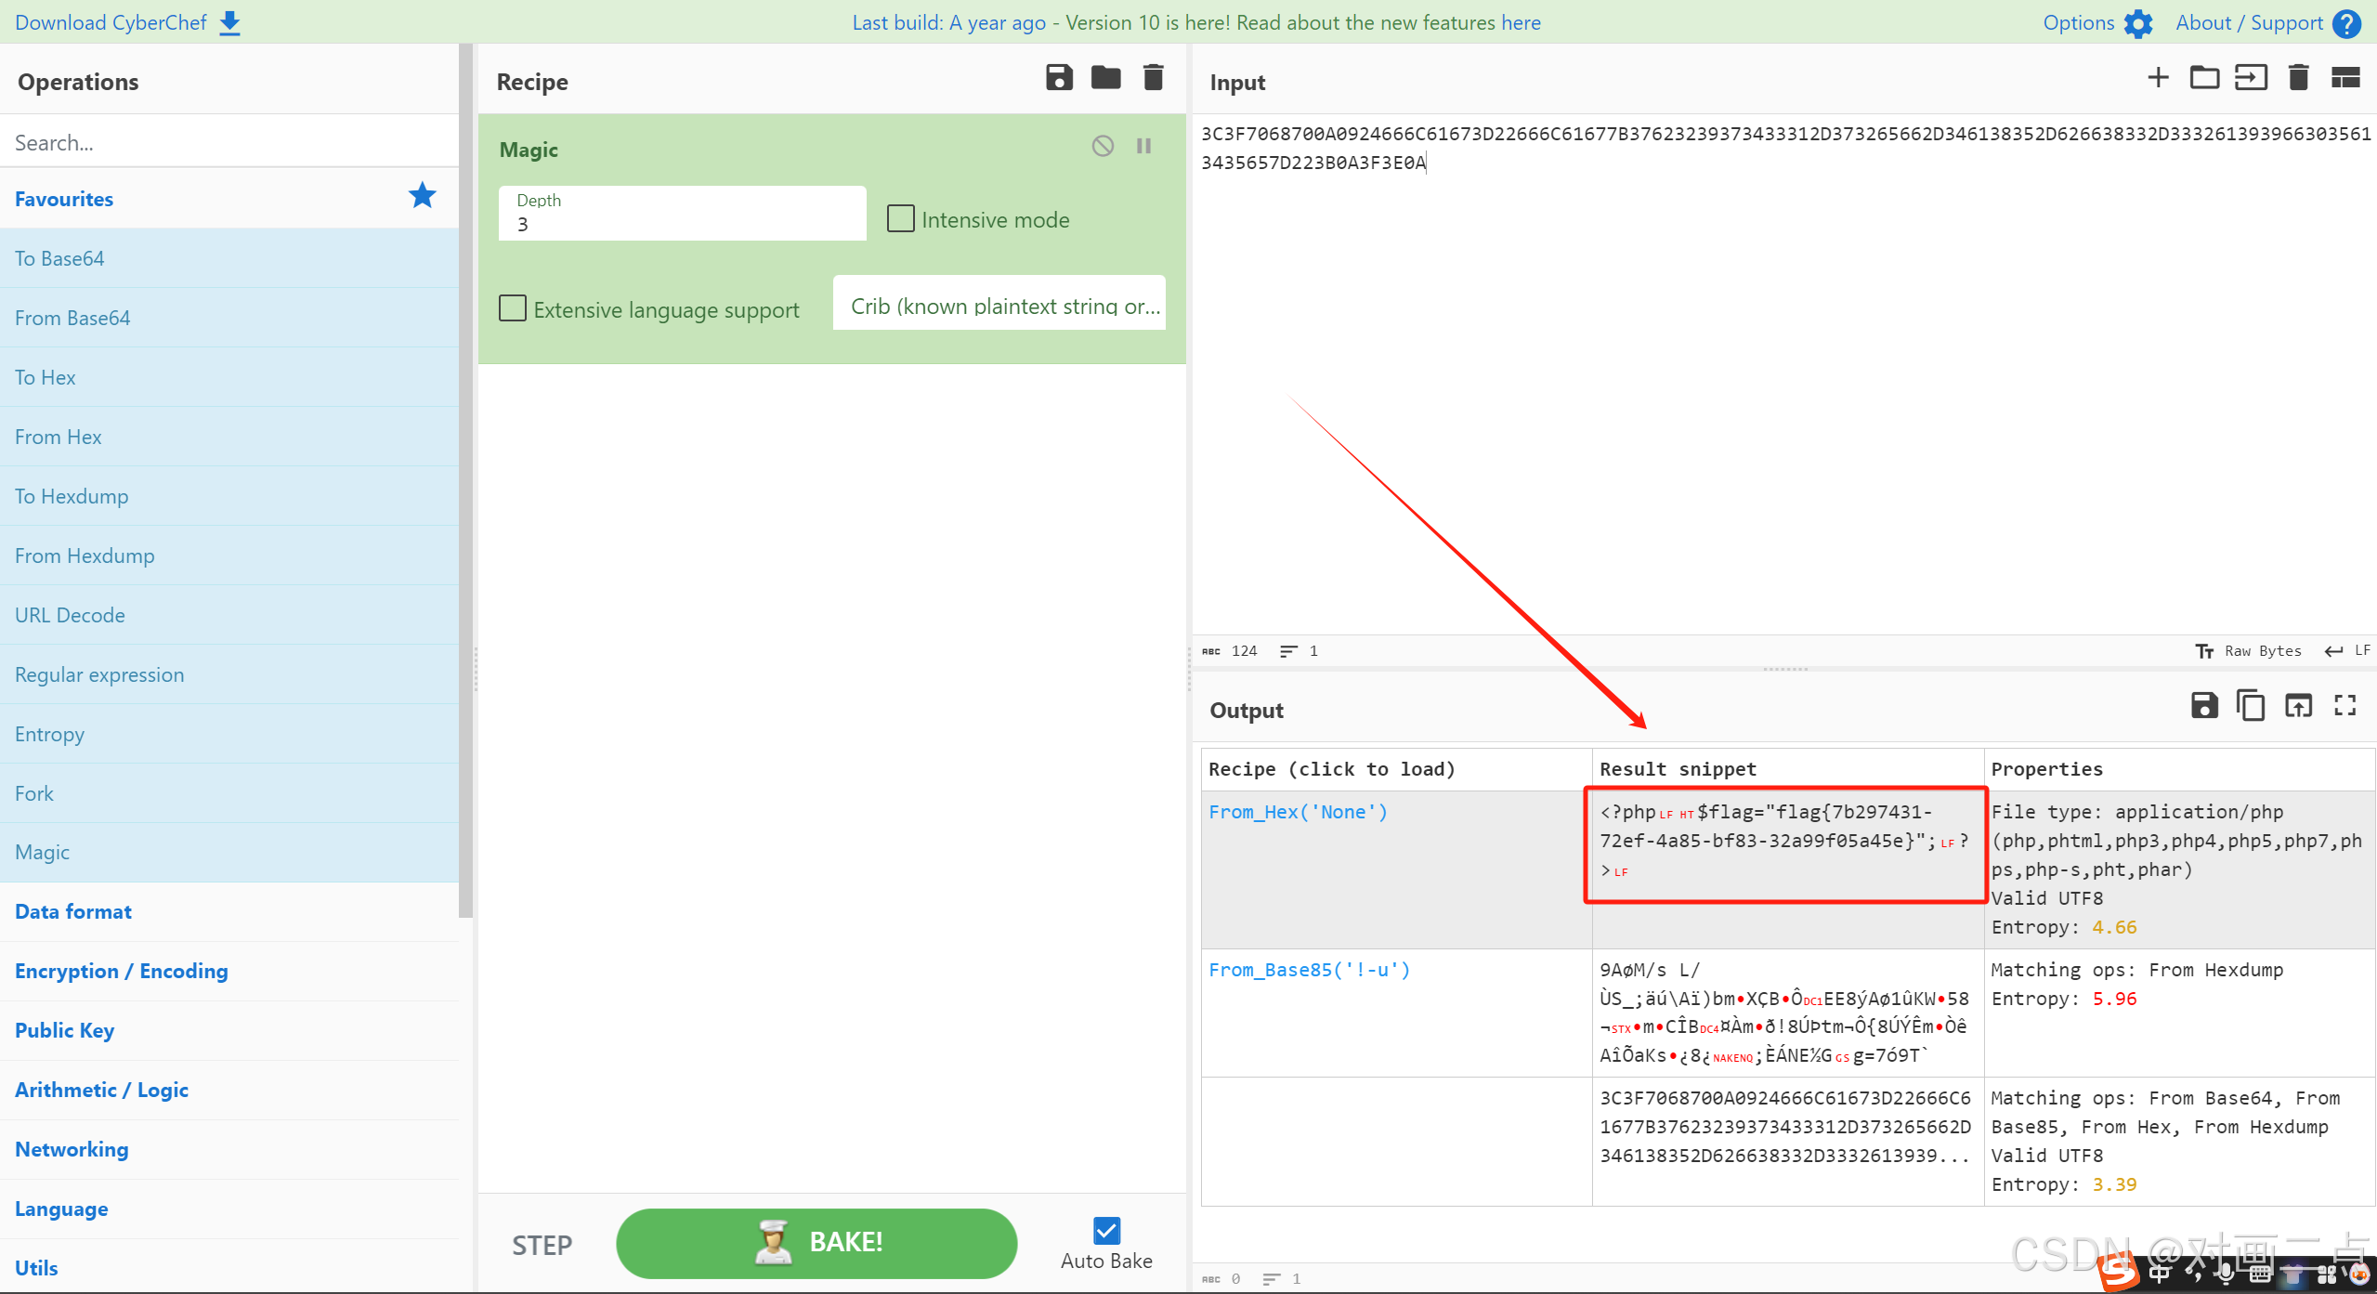Load a recipe using folder icon
The image size is (2377, 1294).
coord(1105,77)
